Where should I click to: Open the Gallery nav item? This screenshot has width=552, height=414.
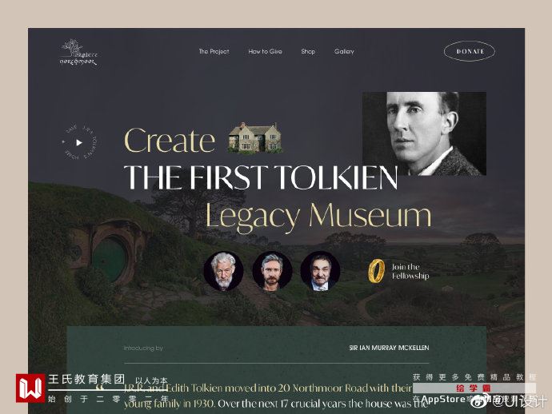(344, 51)
